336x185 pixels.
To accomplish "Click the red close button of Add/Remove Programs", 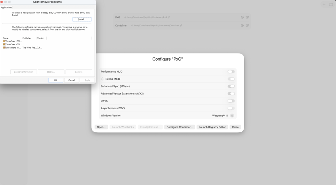I will 2,2.
